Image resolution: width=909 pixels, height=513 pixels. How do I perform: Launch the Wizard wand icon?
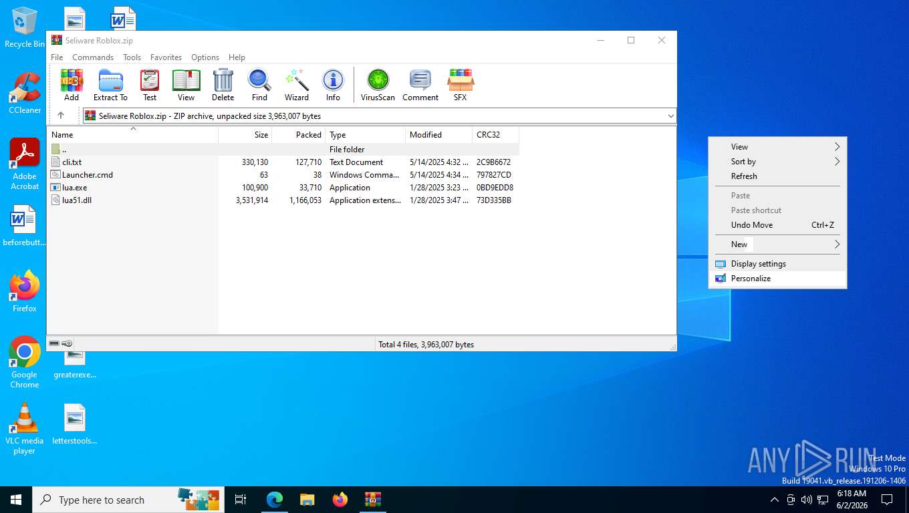tap(297, 85)
